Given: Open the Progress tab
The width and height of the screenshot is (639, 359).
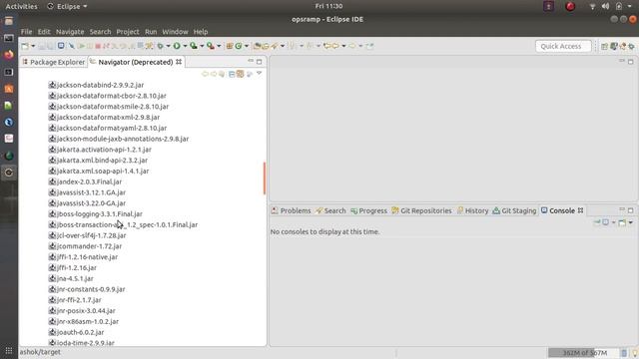Looking at the screenshot, I should 368,210.
